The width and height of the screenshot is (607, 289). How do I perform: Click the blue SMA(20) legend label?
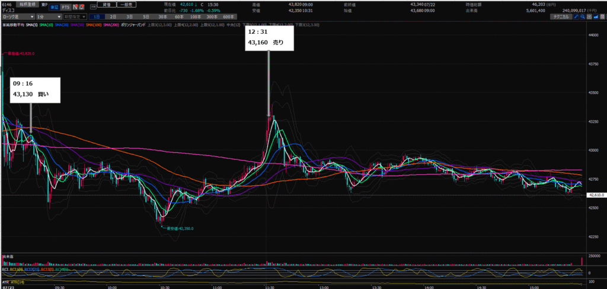click(62, 25)
